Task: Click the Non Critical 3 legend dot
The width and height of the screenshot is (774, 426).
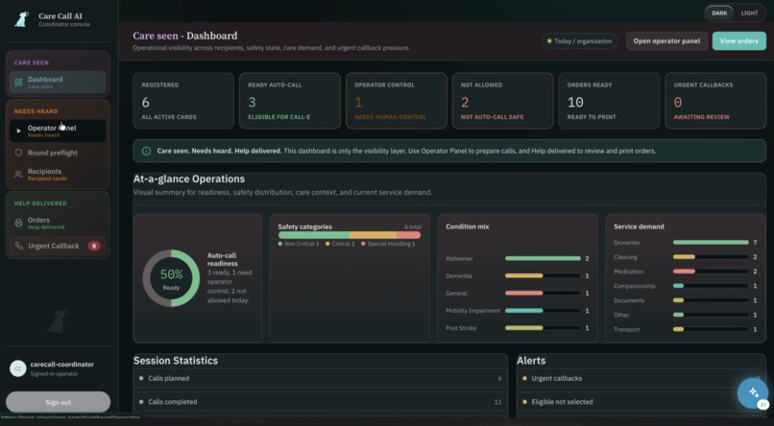Action: [280, 244]
